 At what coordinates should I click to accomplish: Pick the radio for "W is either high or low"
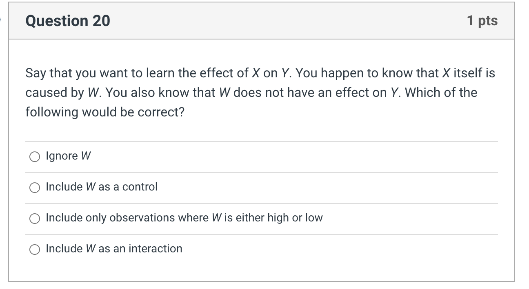(35, 218)
